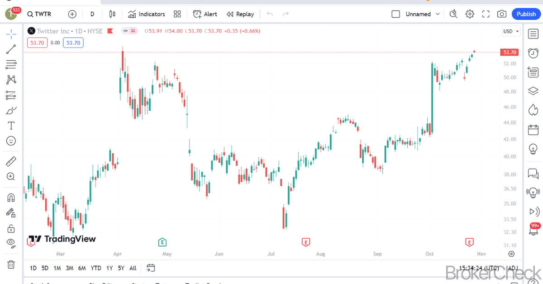Select the brush drawing tool
The height and width of the screenshot is (284, 543).
coord(11,110)
